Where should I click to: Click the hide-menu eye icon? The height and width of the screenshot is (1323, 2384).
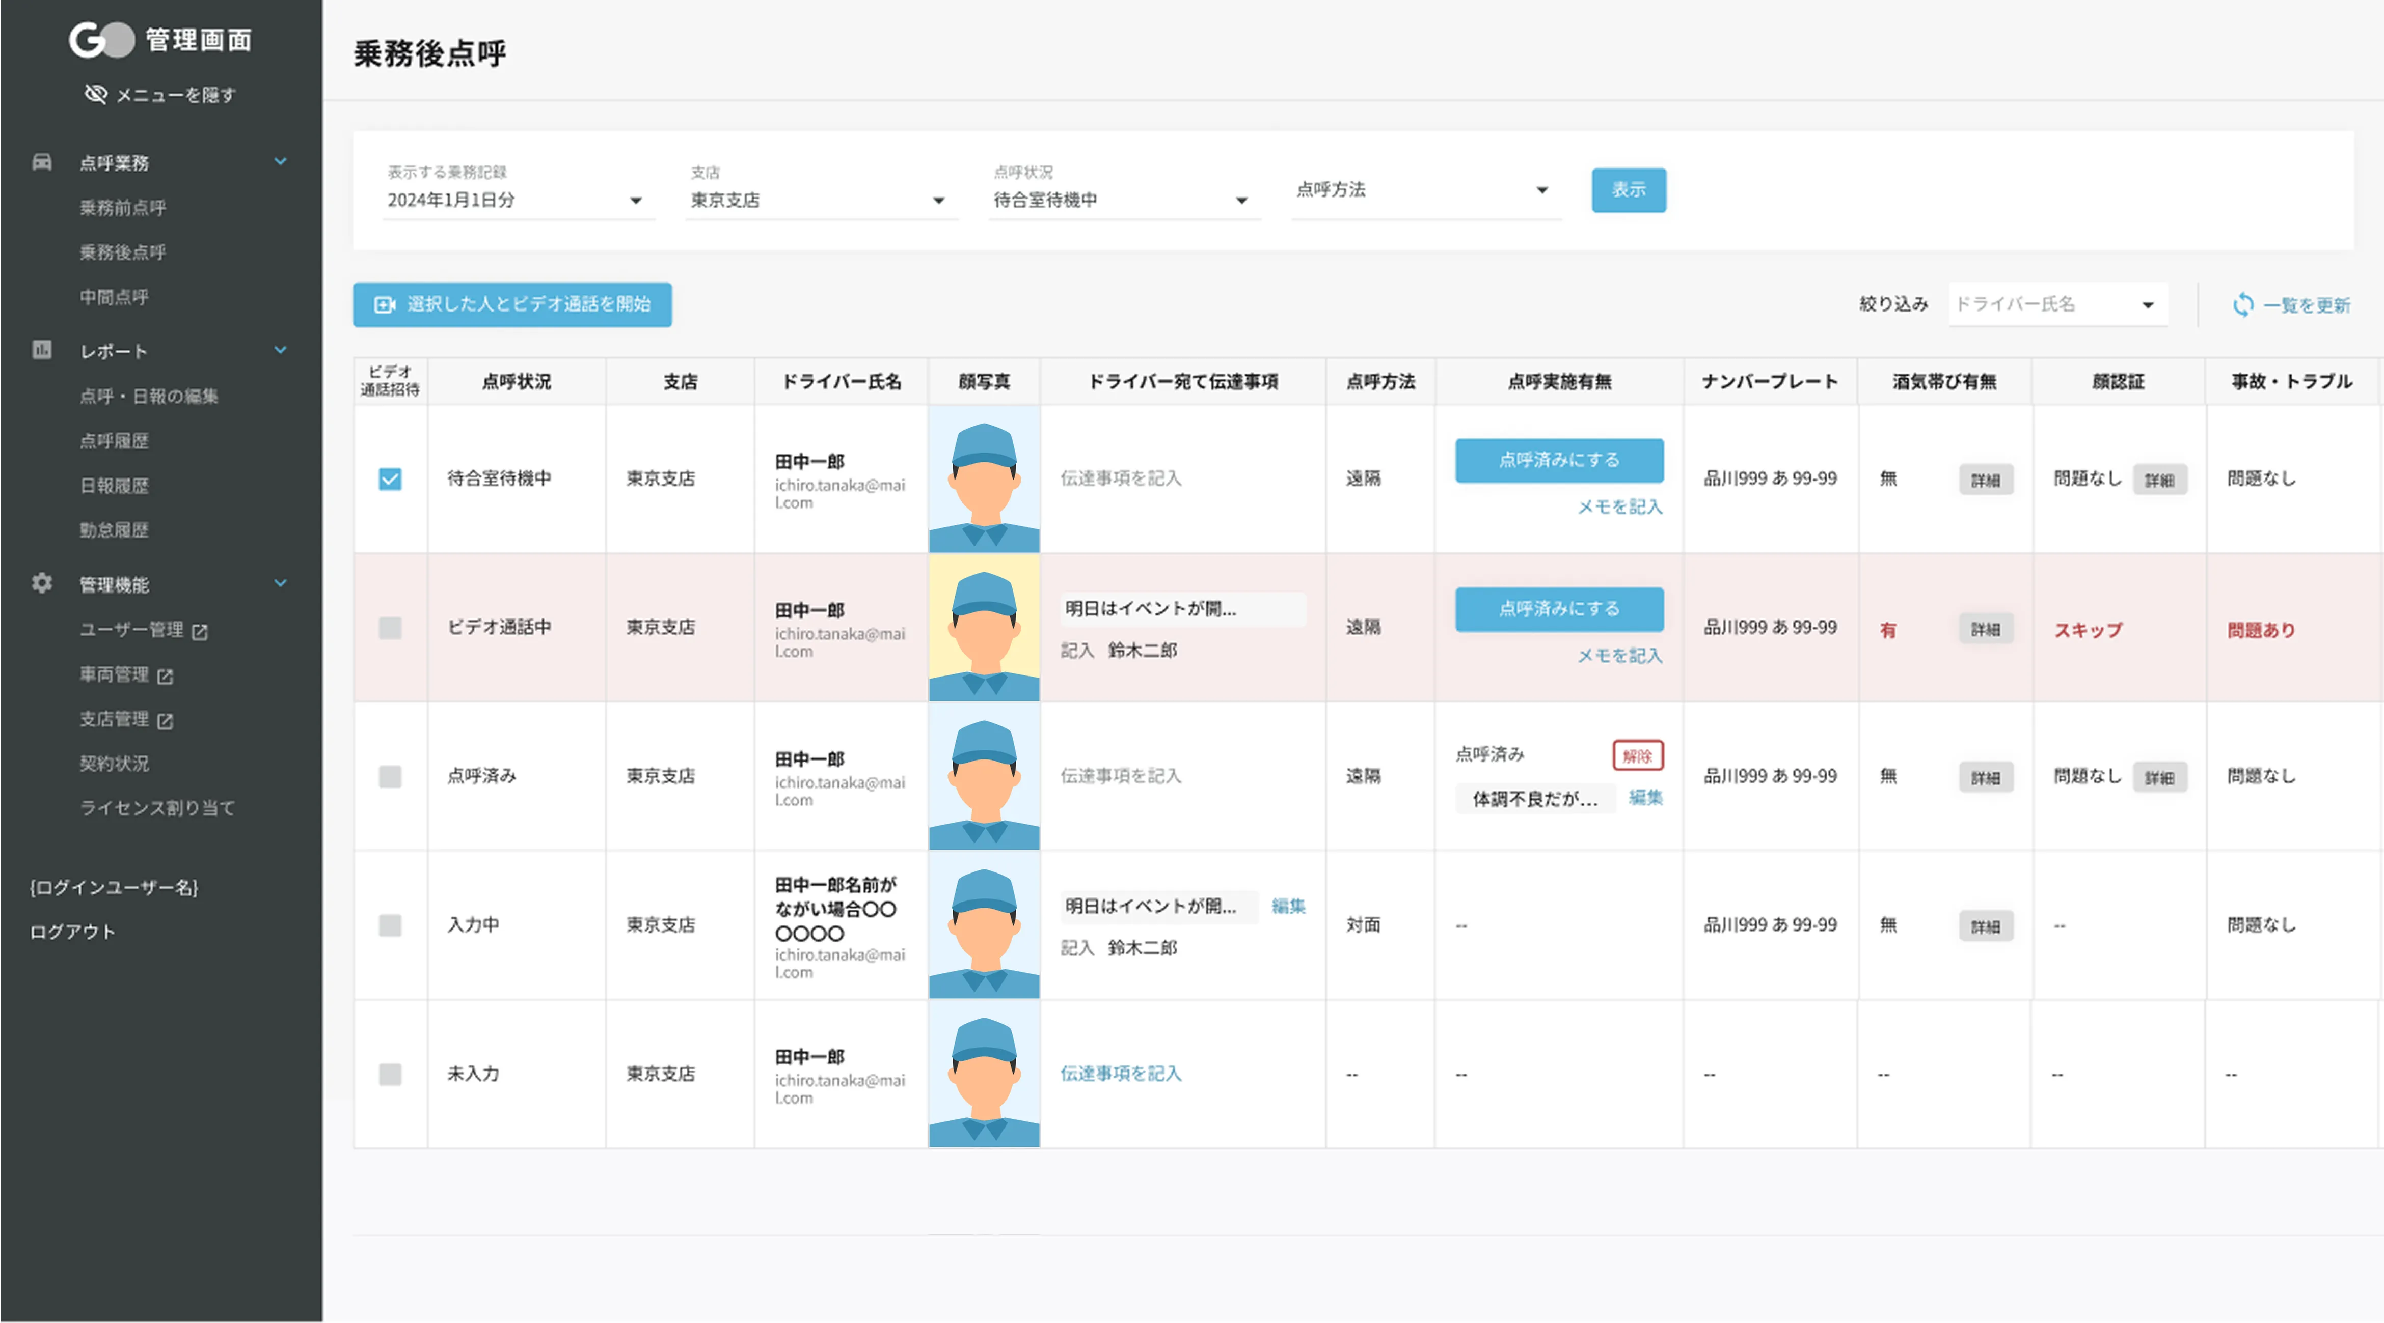point(95,94)
